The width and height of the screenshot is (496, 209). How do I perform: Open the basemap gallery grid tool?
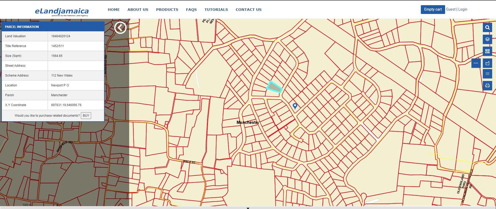pos(487,51)
